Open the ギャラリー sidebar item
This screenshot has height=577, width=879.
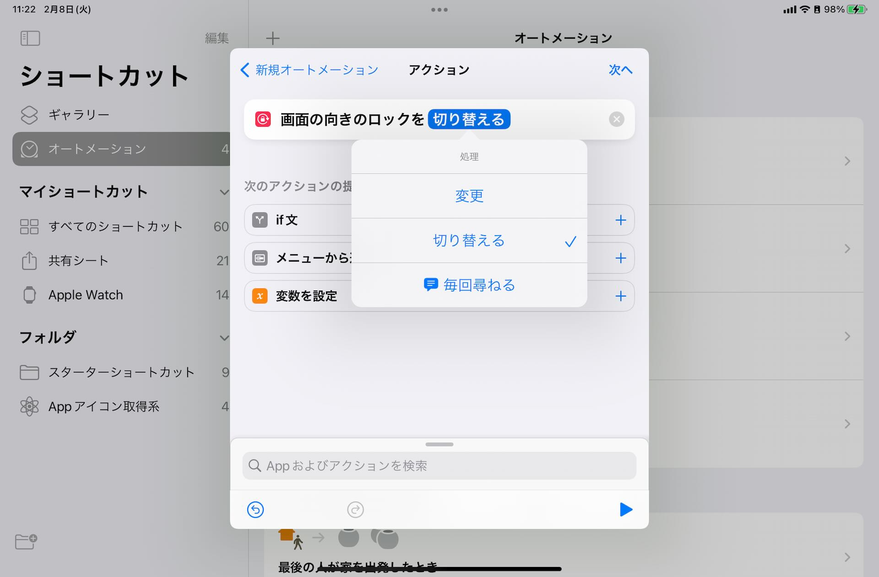[x=79, y=114]
